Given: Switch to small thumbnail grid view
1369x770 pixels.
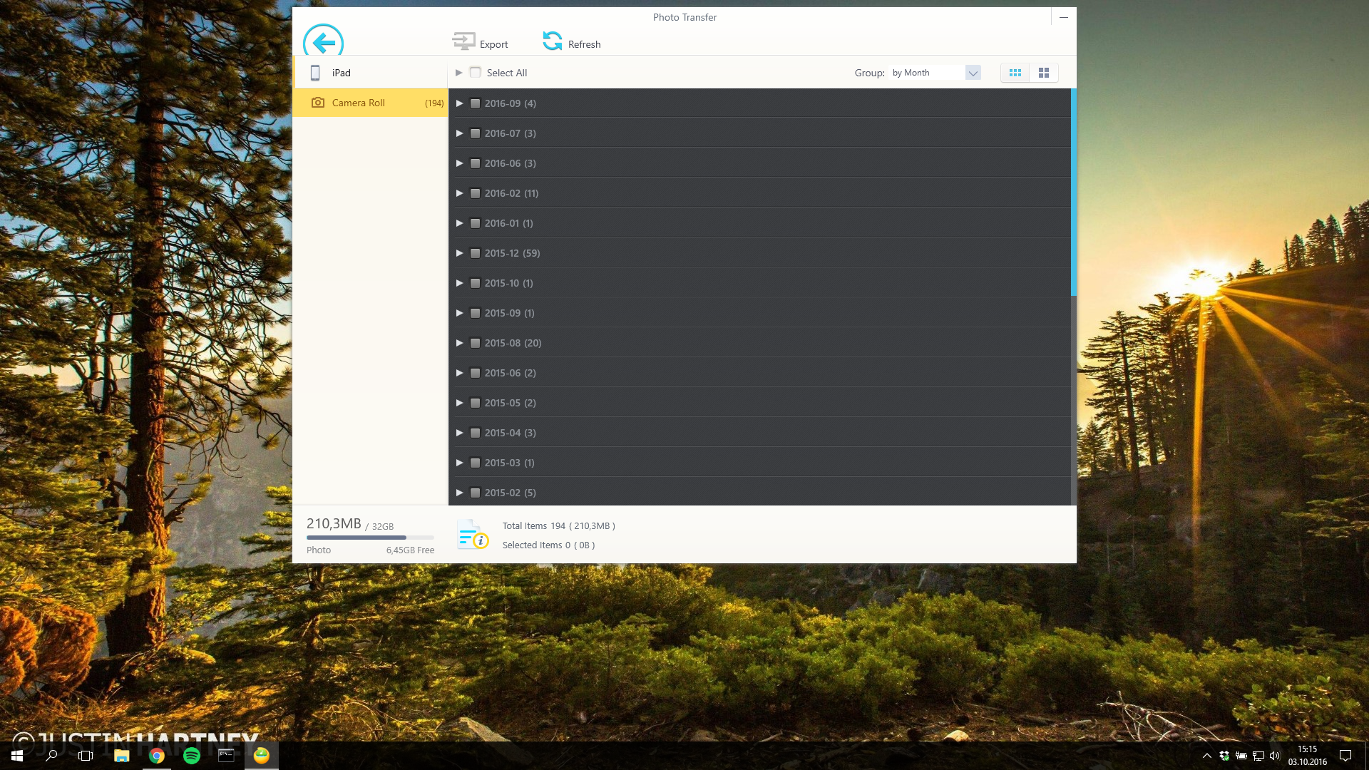Looking at the screenshot, I should coord(1015,73).
